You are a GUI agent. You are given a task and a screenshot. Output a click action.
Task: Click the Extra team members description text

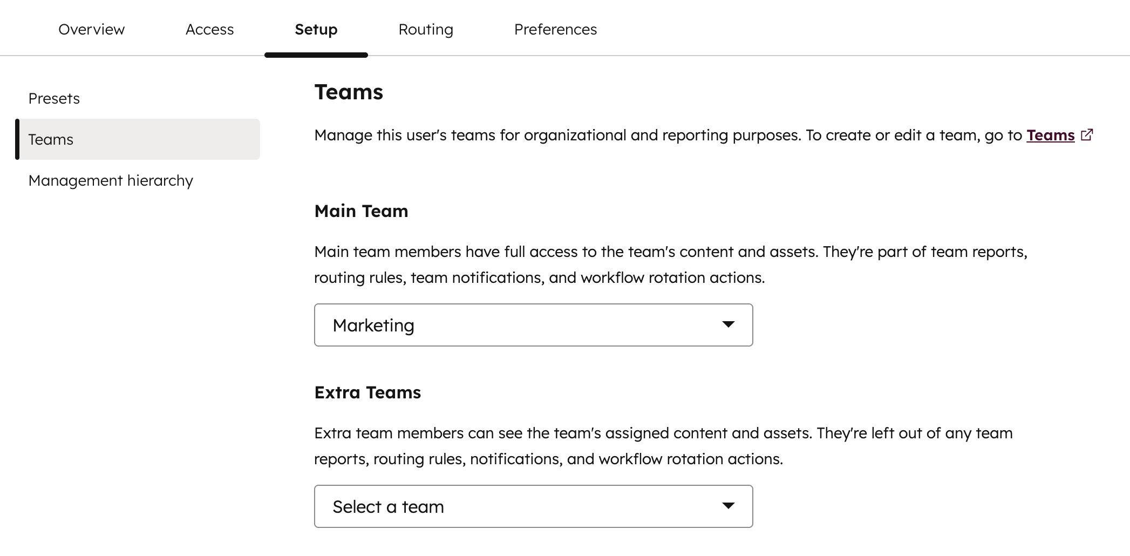(663, 446)
